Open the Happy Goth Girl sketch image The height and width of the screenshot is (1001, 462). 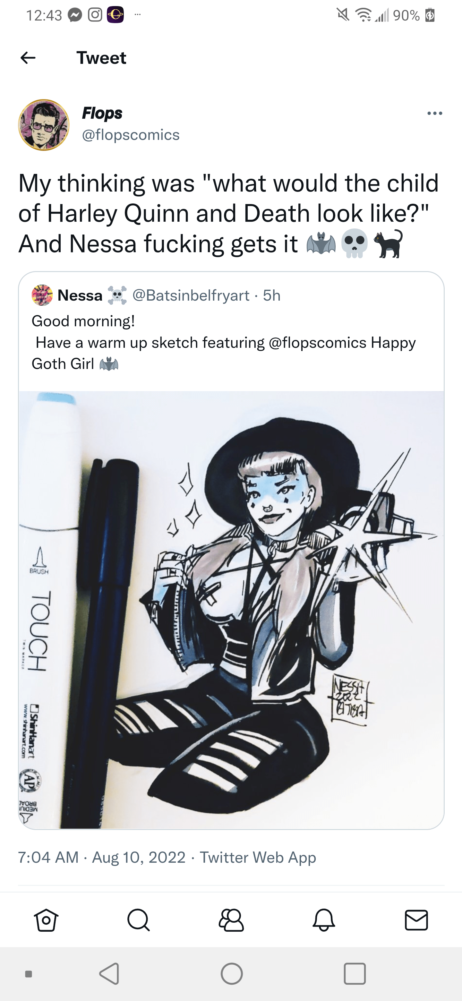pyautogui.click(x=231, y=610)
